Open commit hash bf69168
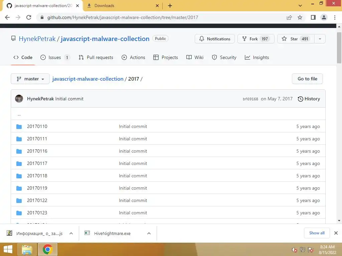 (x=250, y=99)
